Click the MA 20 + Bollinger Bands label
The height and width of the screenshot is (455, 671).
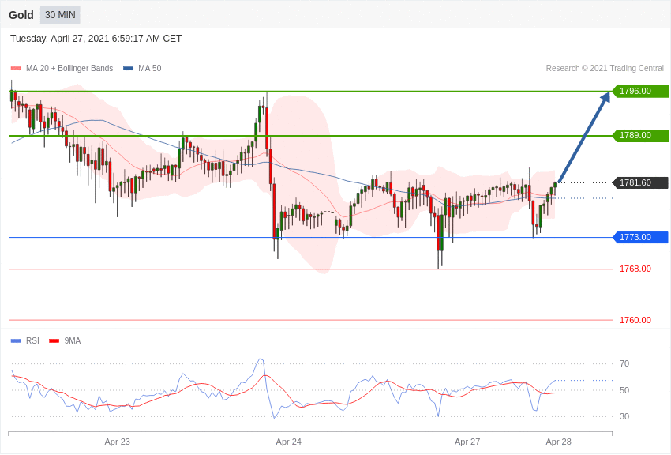coord(69,68)
